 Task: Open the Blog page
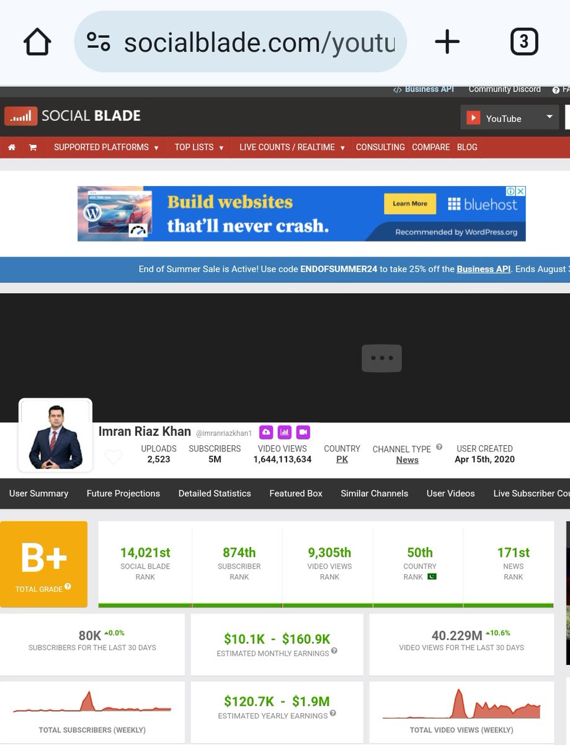[x=467, y=147]
